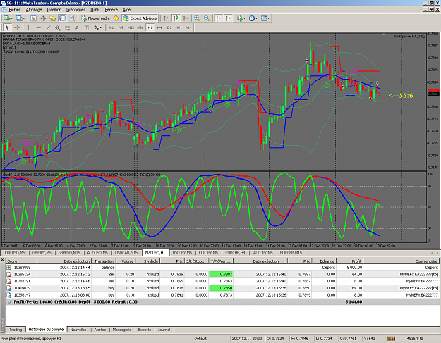This screenshot has width=441, height=343.
Task: Switch to the USDJPY,M5 chart tab
Action: [x=182, y=253]
